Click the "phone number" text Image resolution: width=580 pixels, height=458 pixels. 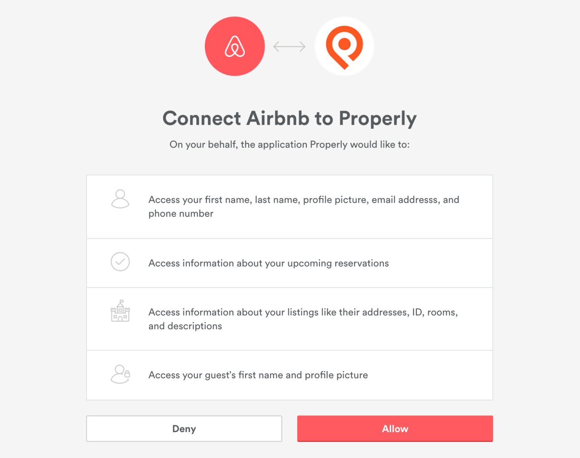point(181,214)
